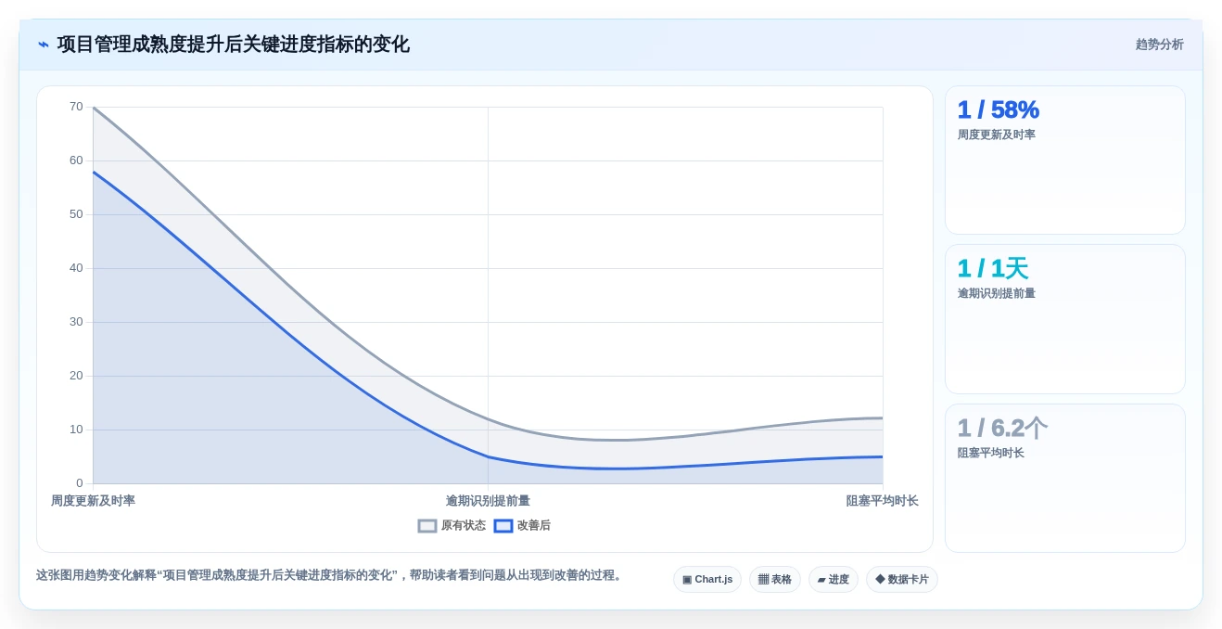The height and width of the screenshot is (629, 1222).
Task: Click the gray 原有状态 legend swatch
Action: coord(427,526)
